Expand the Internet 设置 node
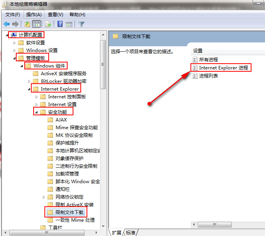 pos(36,105)
